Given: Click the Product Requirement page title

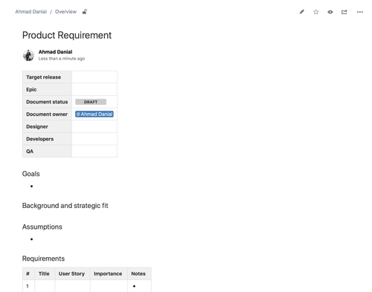Looking at the screenshot, I should [x=67, y=35].
